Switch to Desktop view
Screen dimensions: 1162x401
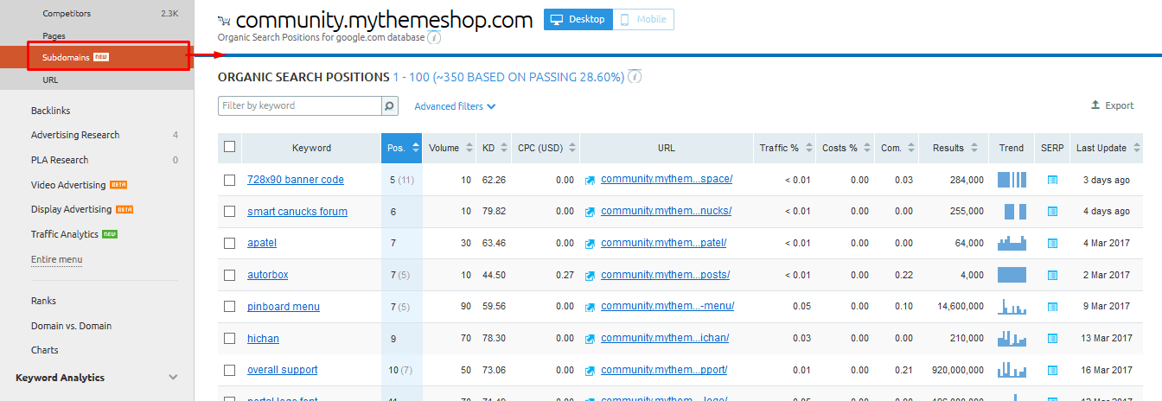(578, 20)
